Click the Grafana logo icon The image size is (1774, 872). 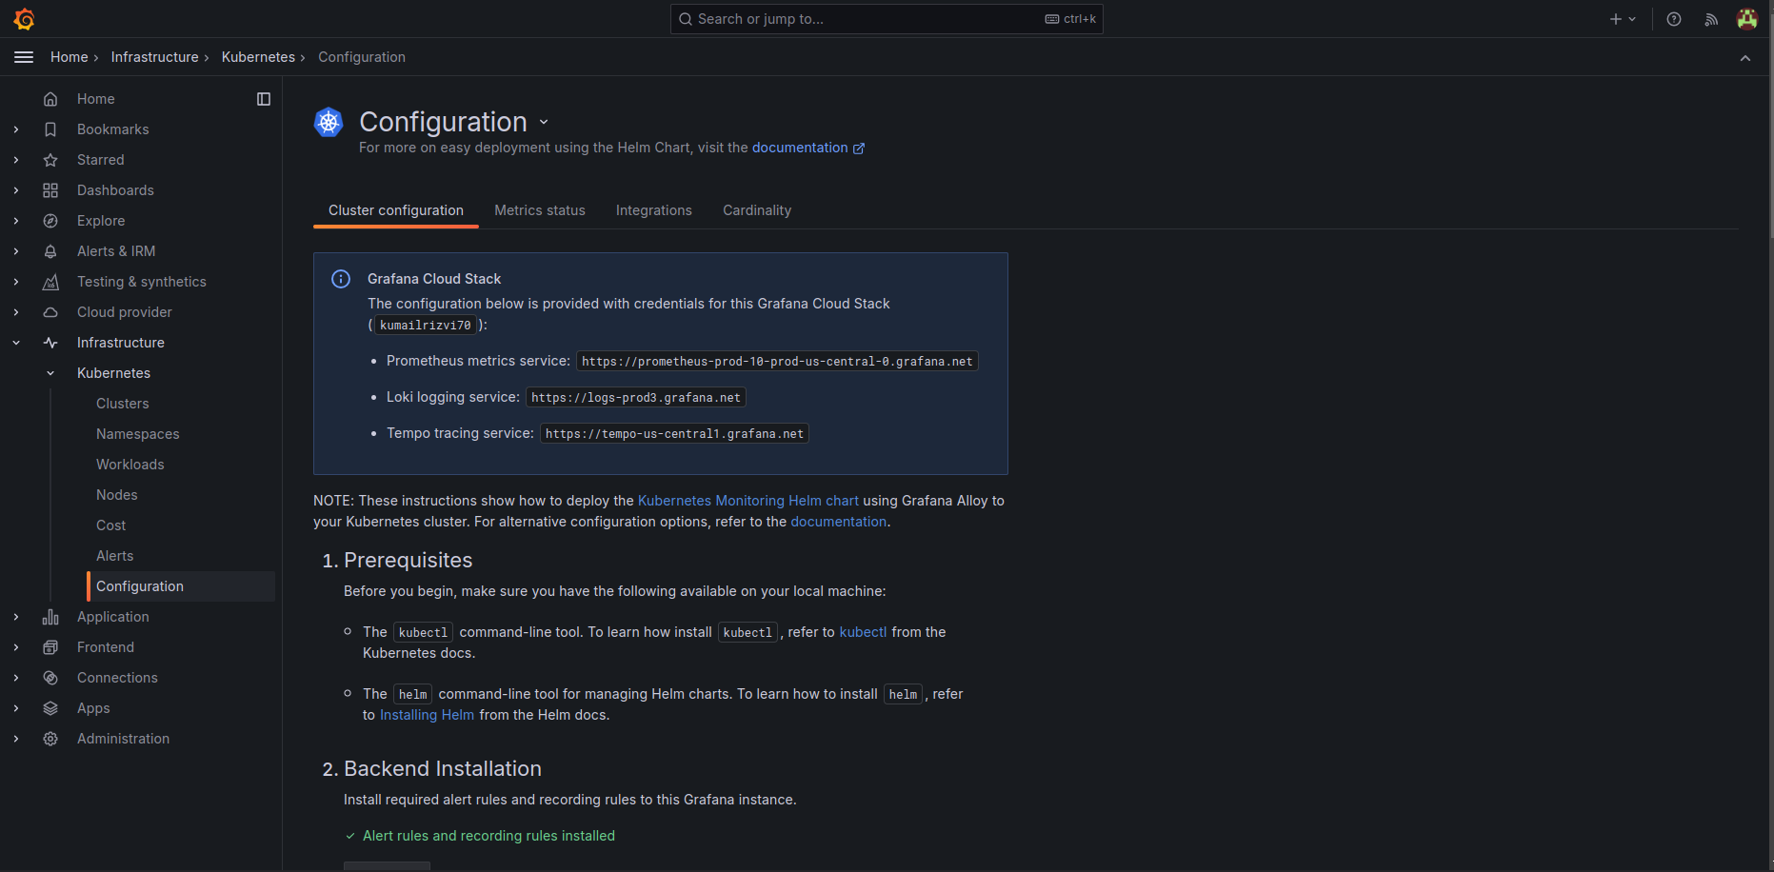coord(25,19)
